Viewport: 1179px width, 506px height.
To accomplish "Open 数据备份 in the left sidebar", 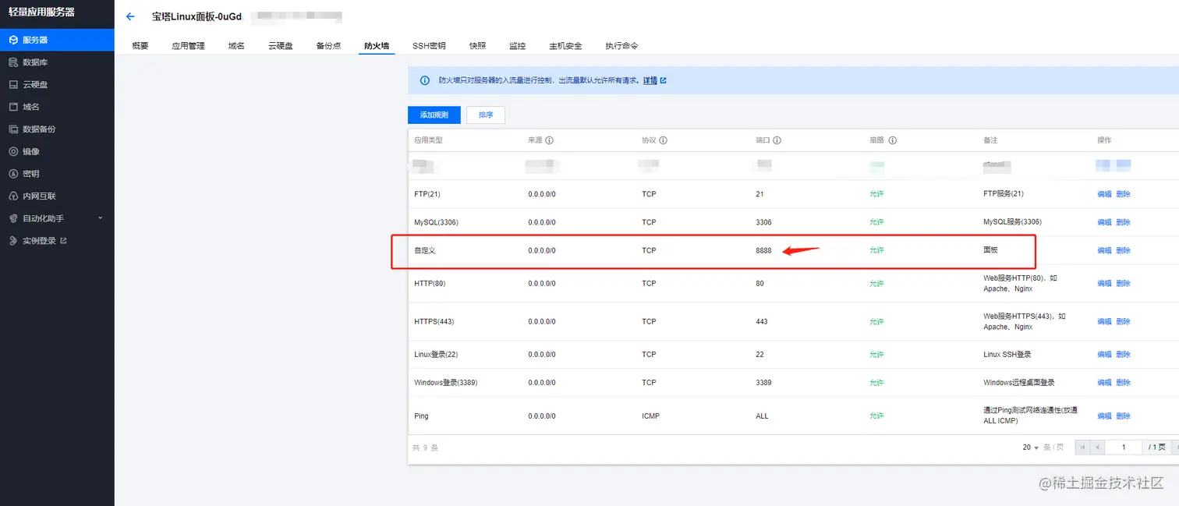I will tap(57, 129).
